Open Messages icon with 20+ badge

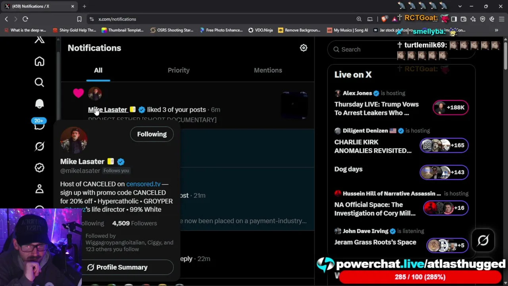point(39,124)
